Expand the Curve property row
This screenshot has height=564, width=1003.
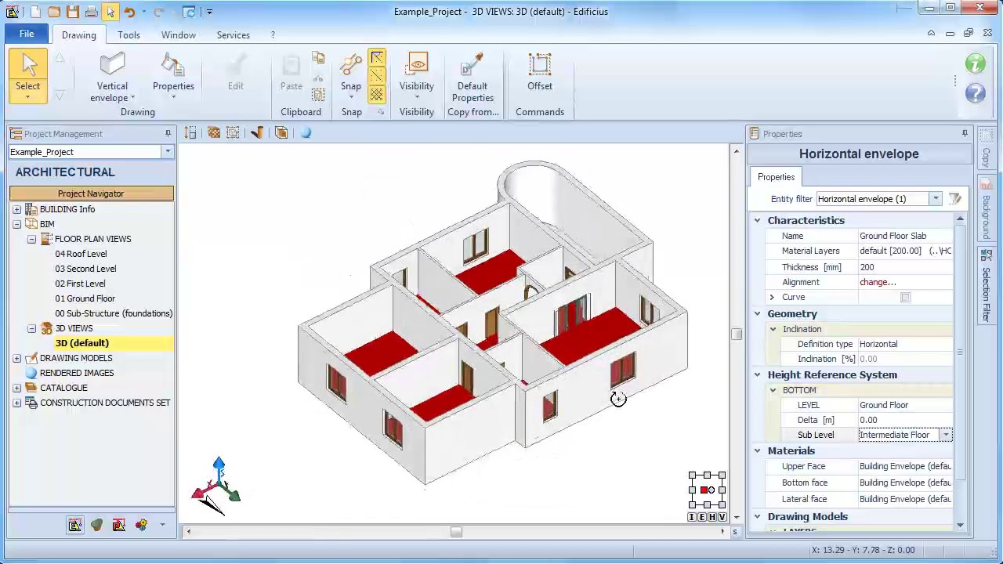(x=772, y=298)
